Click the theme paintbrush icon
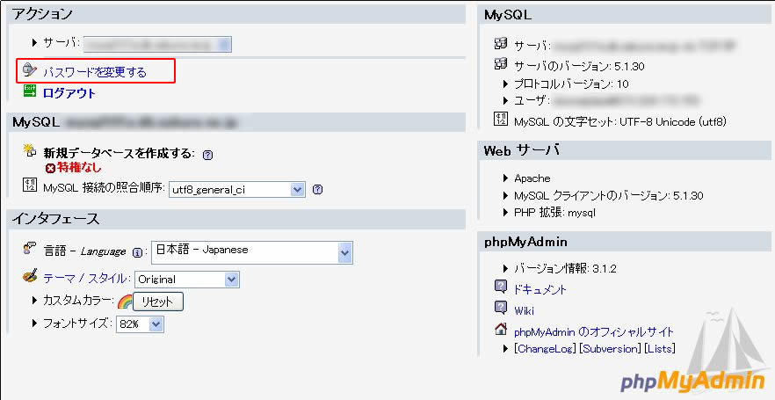Screen dimensions: 775x400 click(29, 278)
